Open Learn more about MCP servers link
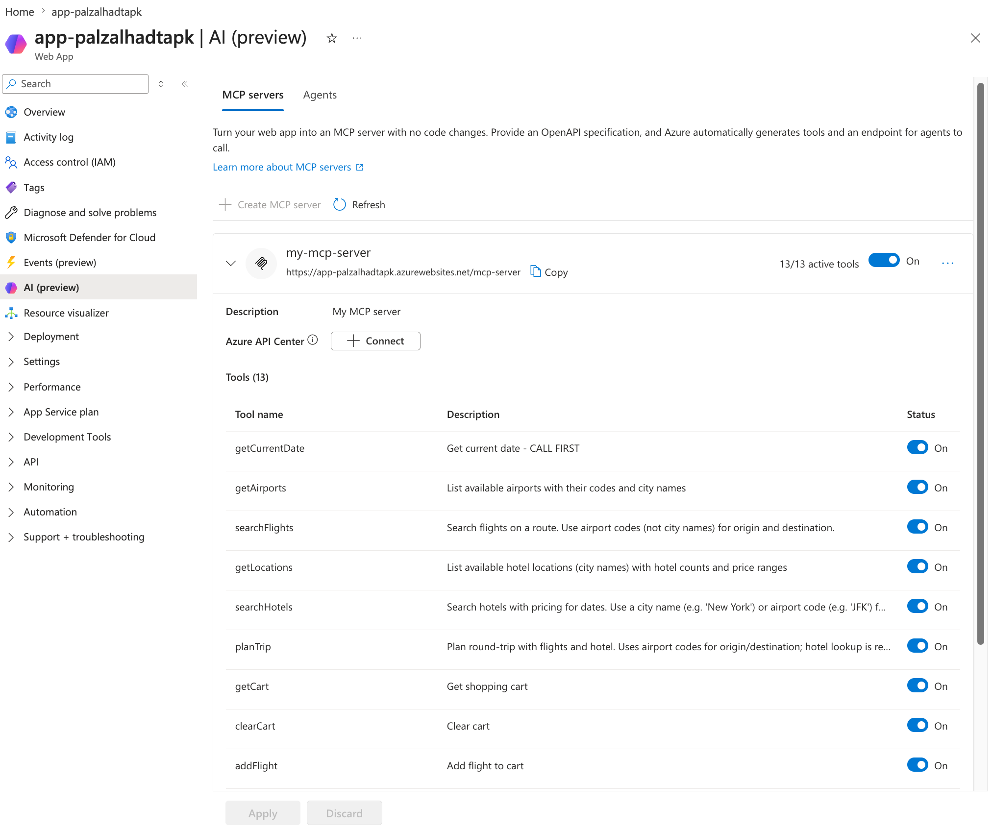 (x=282, y=168)
